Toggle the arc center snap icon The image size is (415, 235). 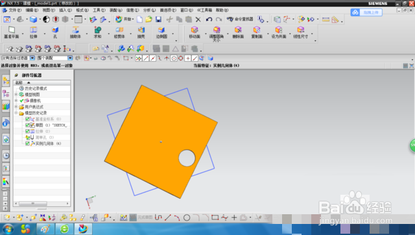coord(174,58)
